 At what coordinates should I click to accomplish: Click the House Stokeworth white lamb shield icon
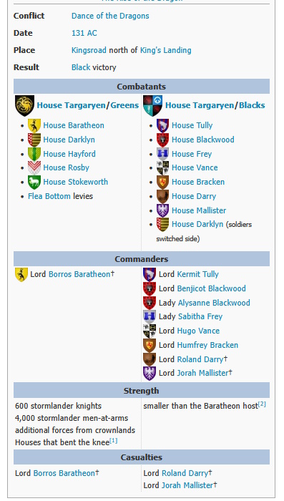click(34, 182)
